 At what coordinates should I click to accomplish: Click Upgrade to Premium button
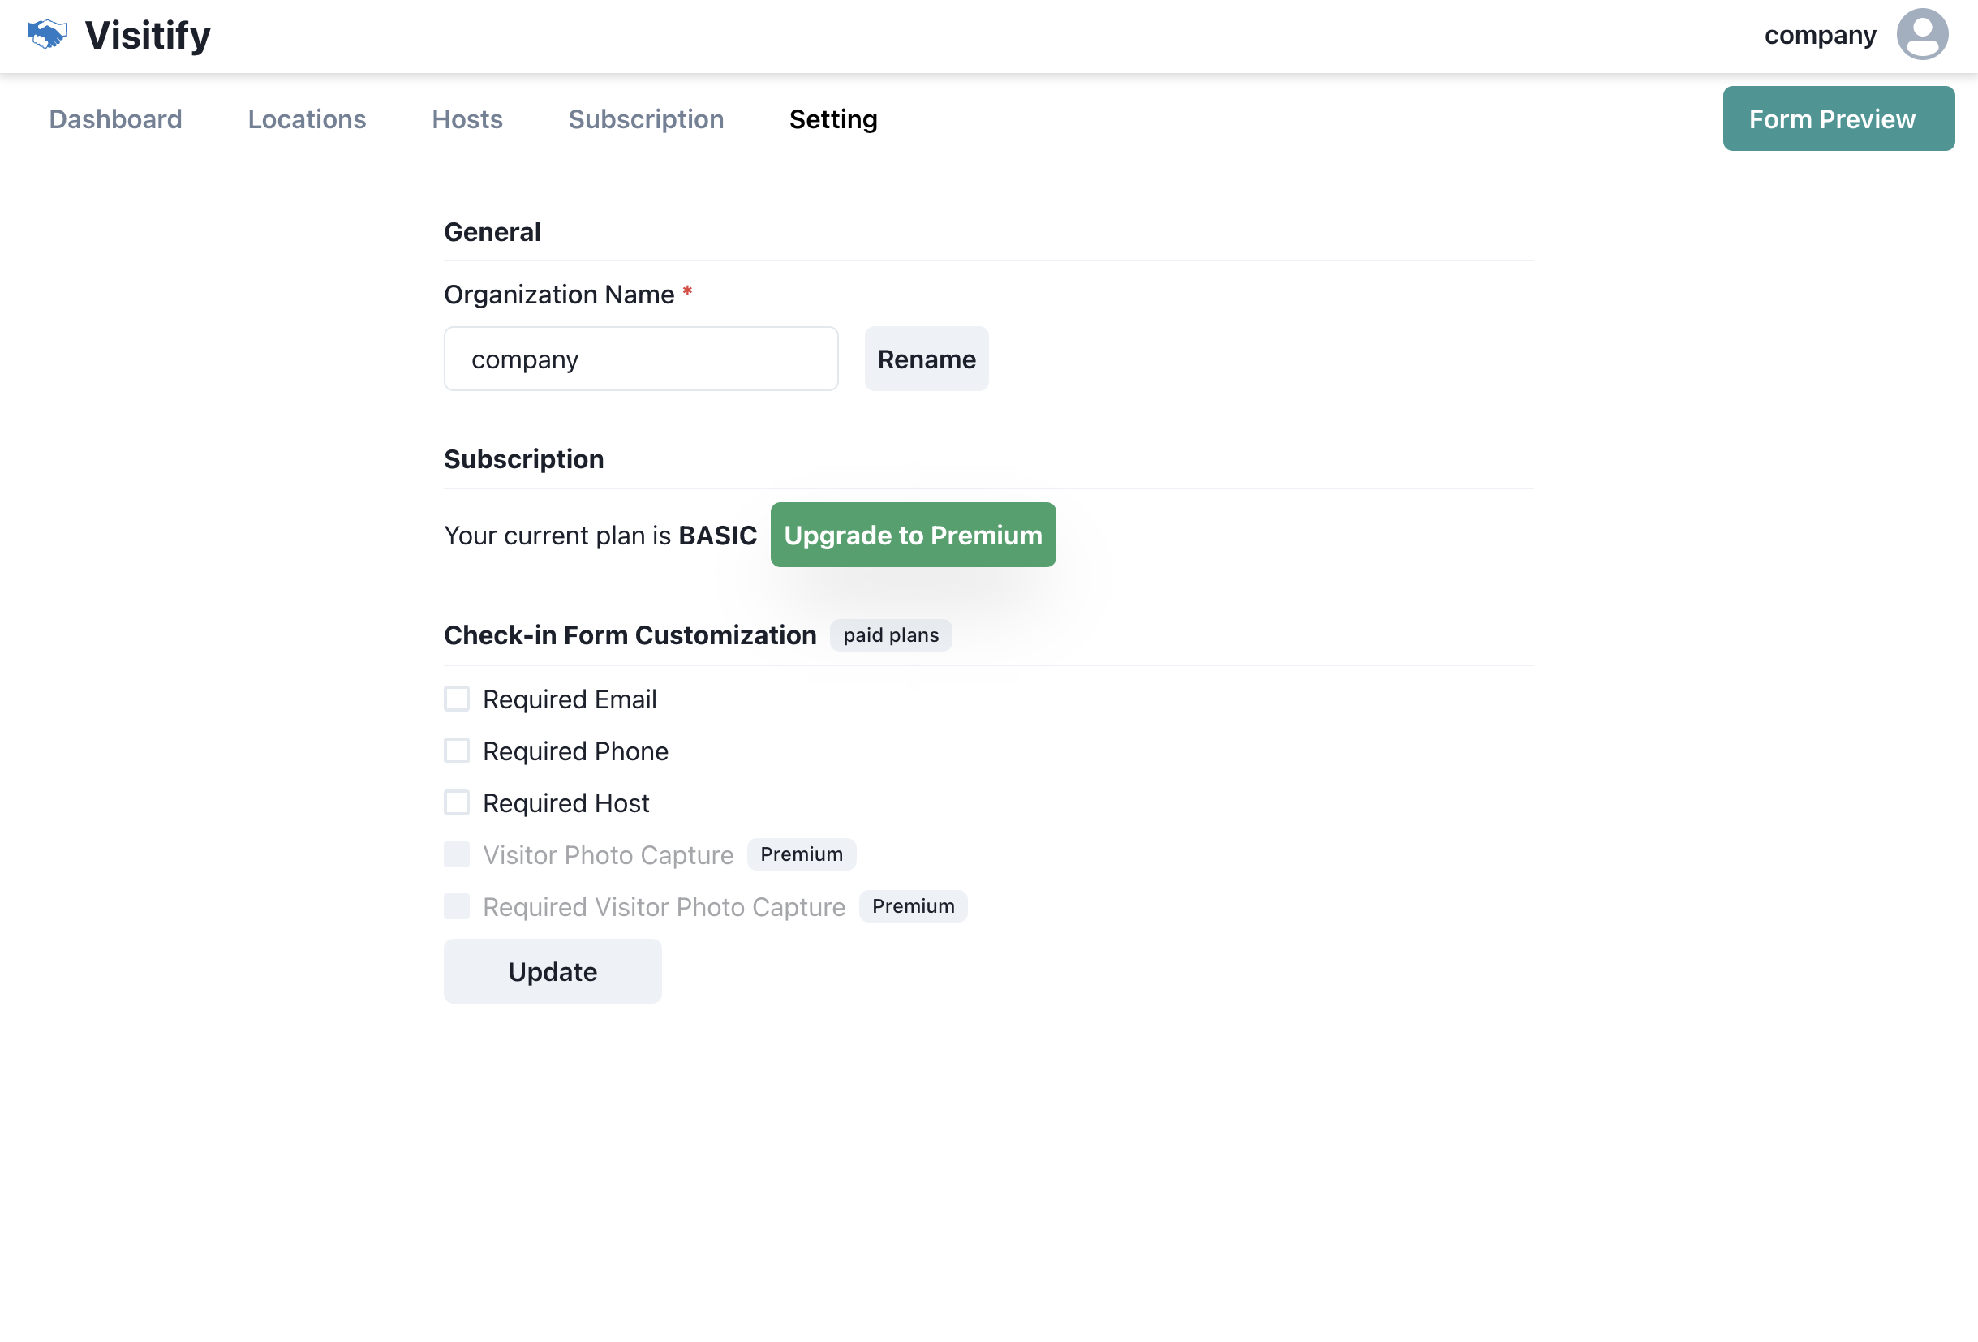coord(914,536)
